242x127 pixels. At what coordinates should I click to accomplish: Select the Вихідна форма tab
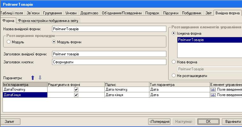point(227,13)
